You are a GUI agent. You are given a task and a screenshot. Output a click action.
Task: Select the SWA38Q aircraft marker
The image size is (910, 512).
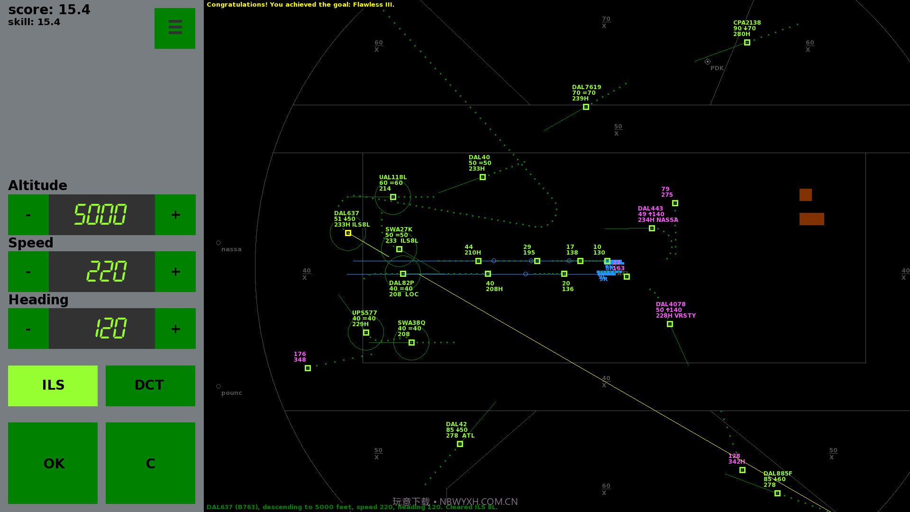point(411,343)
